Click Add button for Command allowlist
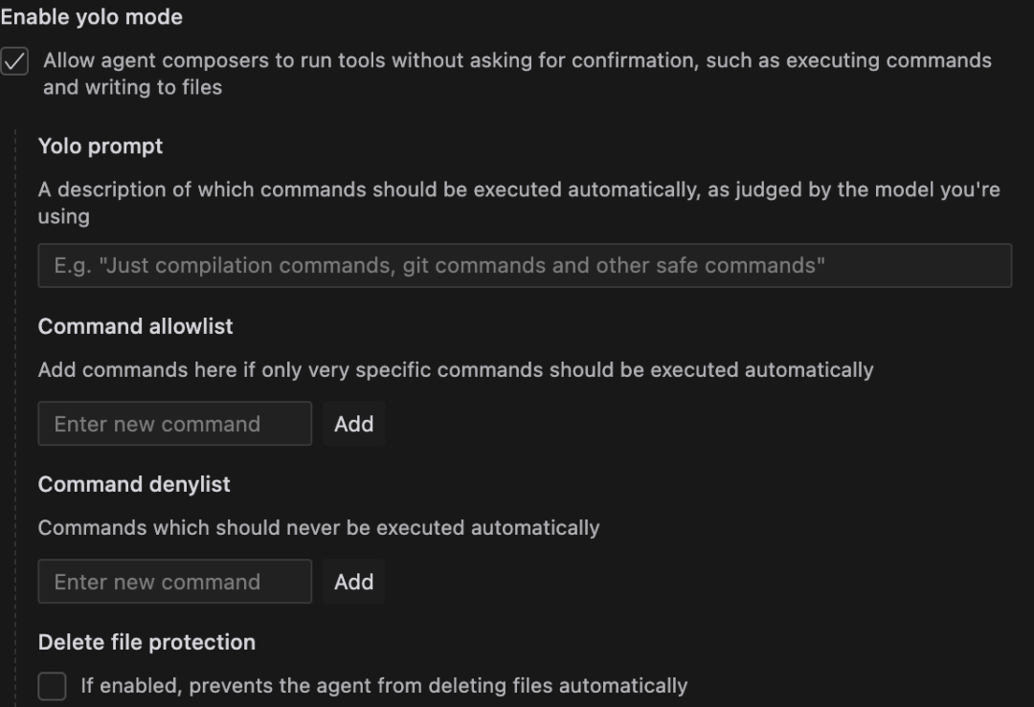1034x707 pixels. coord(354,424)
